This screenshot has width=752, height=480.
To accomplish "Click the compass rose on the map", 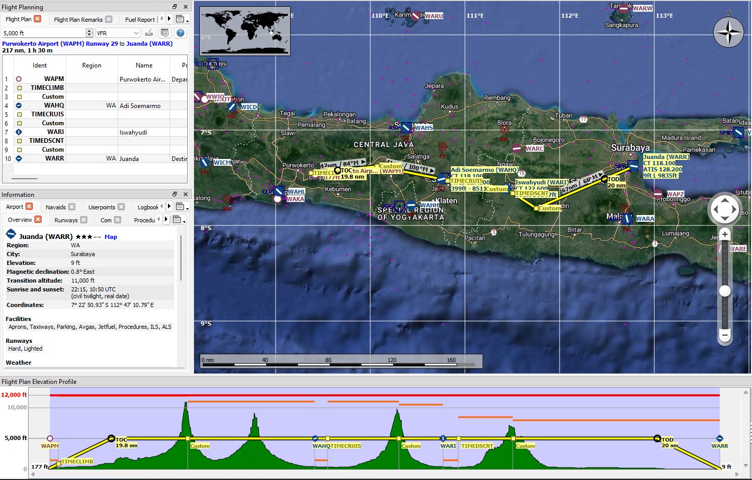I will pyautogui.click(x=728, y=32).
